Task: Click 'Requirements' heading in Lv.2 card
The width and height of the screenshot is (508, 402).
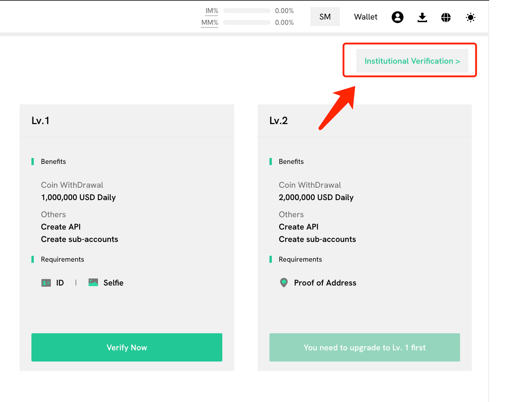Action: coord(300,260)
